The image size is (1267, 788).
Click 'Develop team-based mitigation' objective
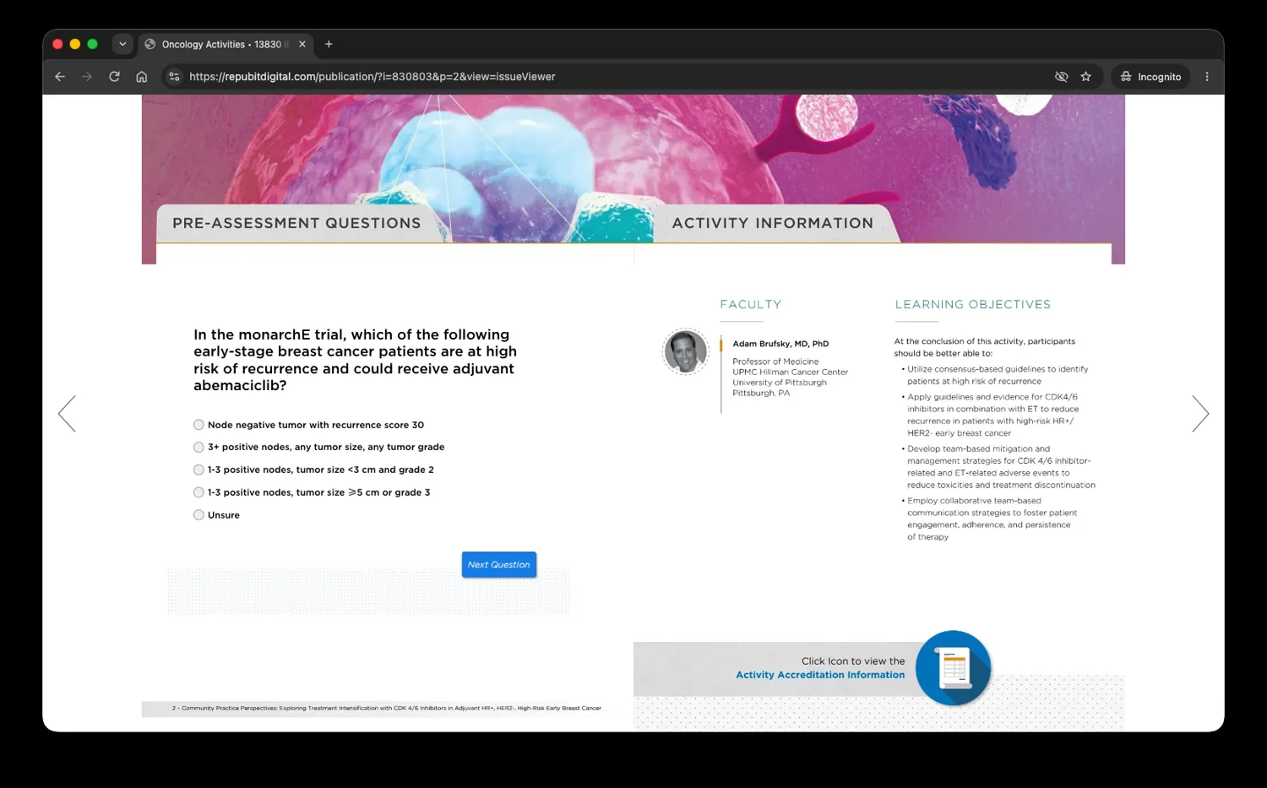click(1000, 467)
